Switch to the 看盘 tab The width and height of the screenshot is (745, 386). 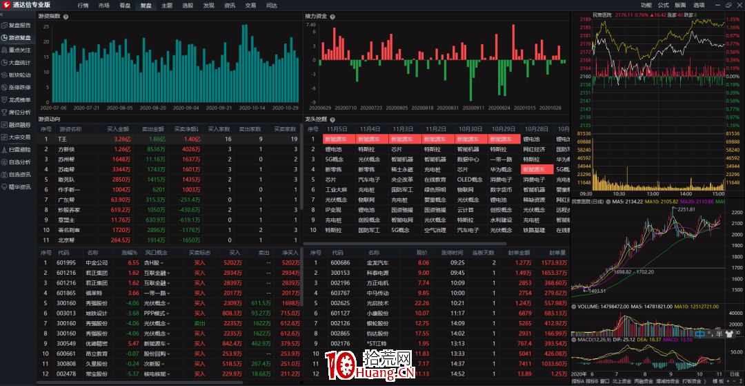click(124, 6)
